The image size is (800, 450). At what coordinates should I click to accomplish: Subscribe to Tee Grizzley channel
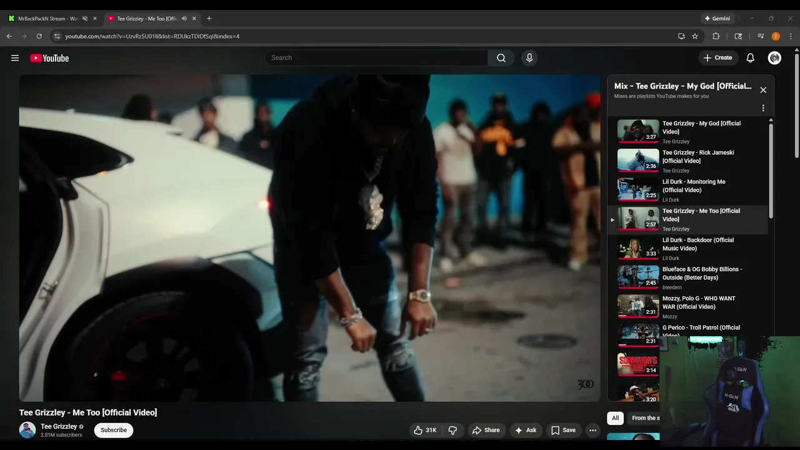click(114, 430)
